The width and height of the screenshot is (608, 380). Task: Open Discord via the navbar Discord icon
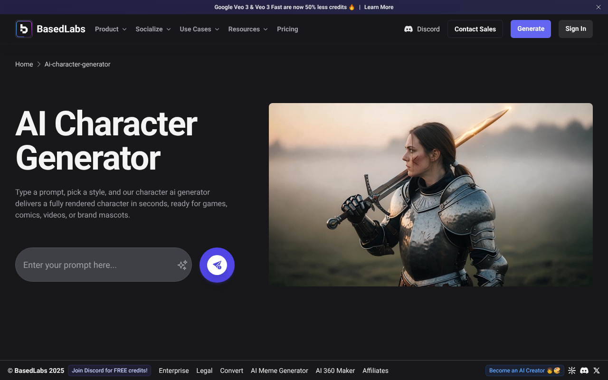[409, 29]
